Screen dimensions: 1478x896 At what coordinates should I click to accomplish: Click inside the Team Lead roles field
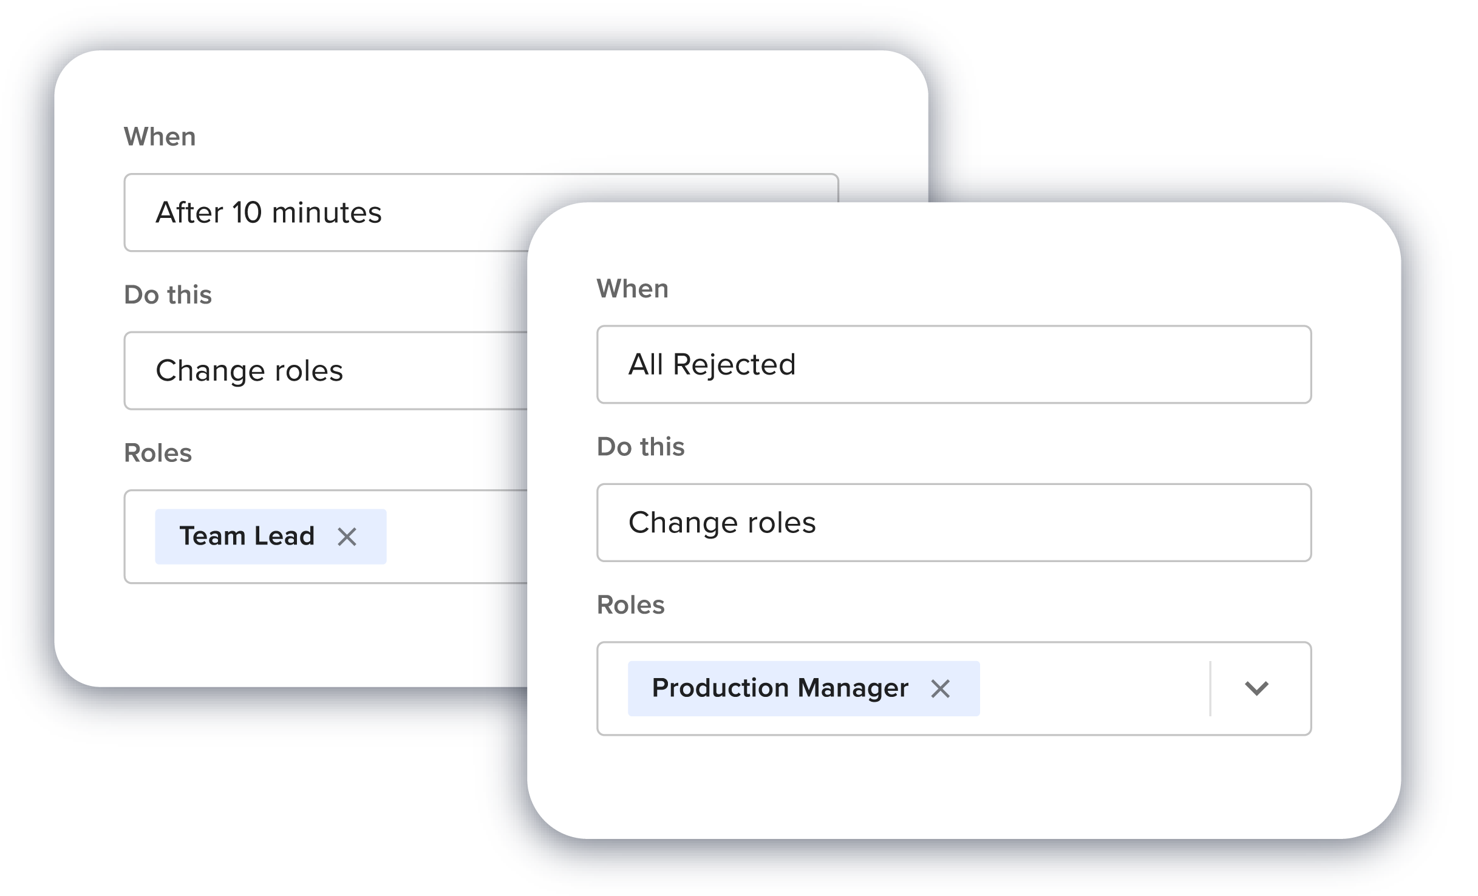[455, 537]
